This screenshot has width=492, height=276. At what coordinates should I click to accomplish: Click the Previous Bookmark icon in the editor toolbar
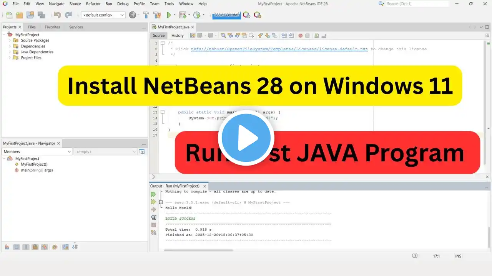pyautogui.click(x=261, y=35)
